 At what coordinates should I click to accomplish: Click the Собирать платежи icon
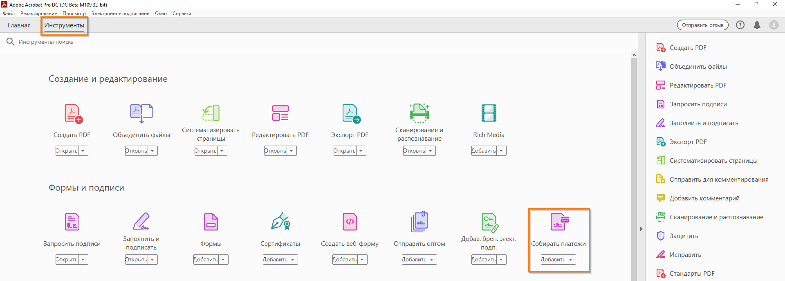coord(559,222)
